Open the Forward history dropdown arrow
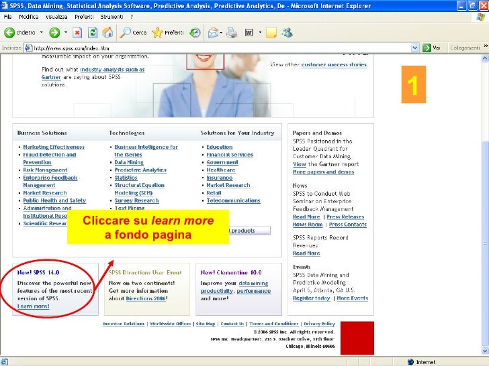This screenshot has width=489, height=366. [x=66, y=32]
